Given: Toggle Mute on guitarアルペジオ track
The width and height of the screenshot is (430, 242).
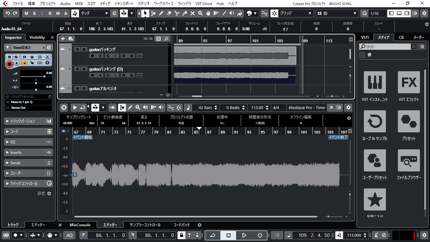Looking at the screenshot, I should tap(77, 88).
